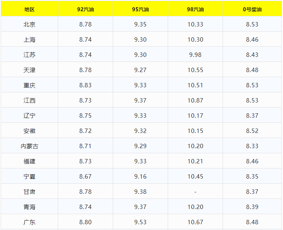
Task: Click 辽宁's 92汽油 price 8.75
Action: click(x=86, y=116)
